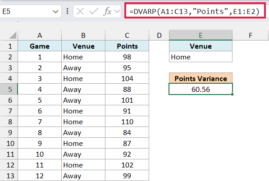The height and width of the screenshot is (181, 269).
Task: Click the Game cell with value 3
Action: click(40, 78)
